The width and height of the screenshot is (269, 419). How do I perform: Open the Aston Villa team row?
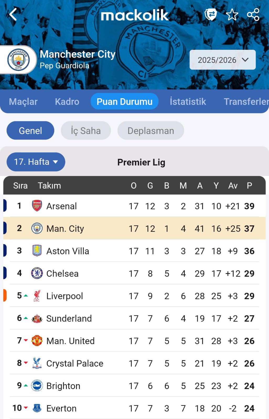tap(68, 251)
